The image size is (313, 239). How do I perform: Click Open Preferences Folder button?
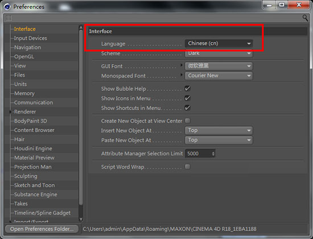click(x=42, y=229)
